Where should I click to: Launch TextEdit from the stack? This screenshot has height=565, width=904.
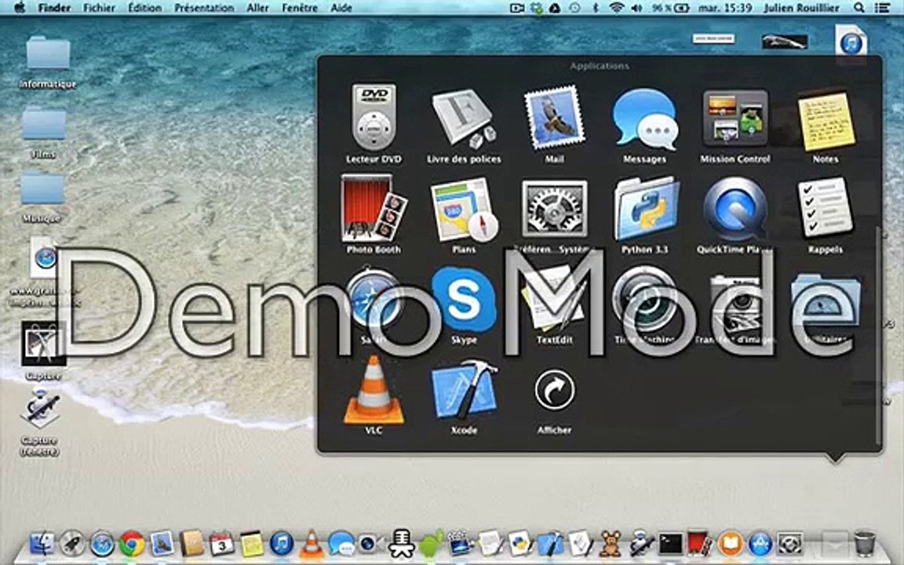click(x=554, y=300)
